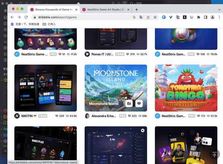Image resolution: width=223 pixels, height=164 pixels.
Task: Open the Judy Alvarez character shot
Action: pos(186,145)
